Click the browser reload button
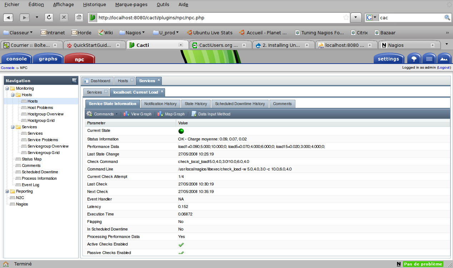The image size is (453, 268). coord(49,18)
